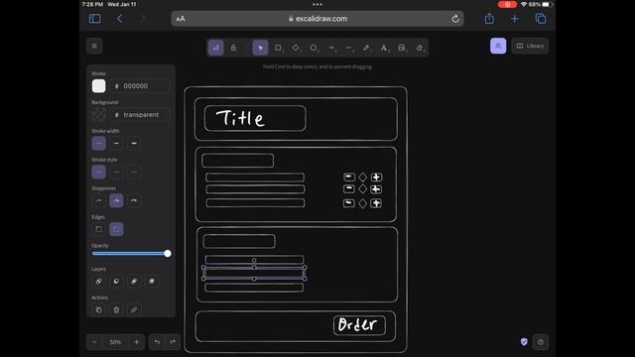This screenshot has height=357, width=635.
Task: Choose extra bold stroke width
Action: [134, 143]
